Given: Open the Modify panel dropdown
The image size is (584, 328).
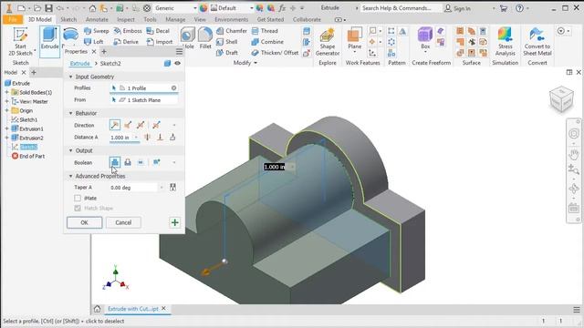Looking at the screenshot, I should click(x=245, y=63).
